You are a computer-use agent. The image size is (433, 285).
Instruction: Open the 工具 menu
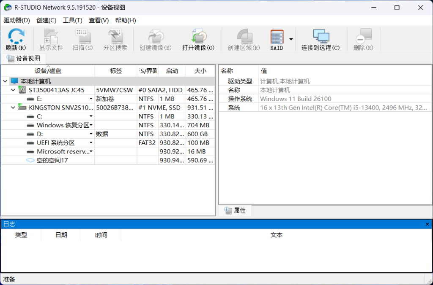pyautogui.click(x=72, y=20)
